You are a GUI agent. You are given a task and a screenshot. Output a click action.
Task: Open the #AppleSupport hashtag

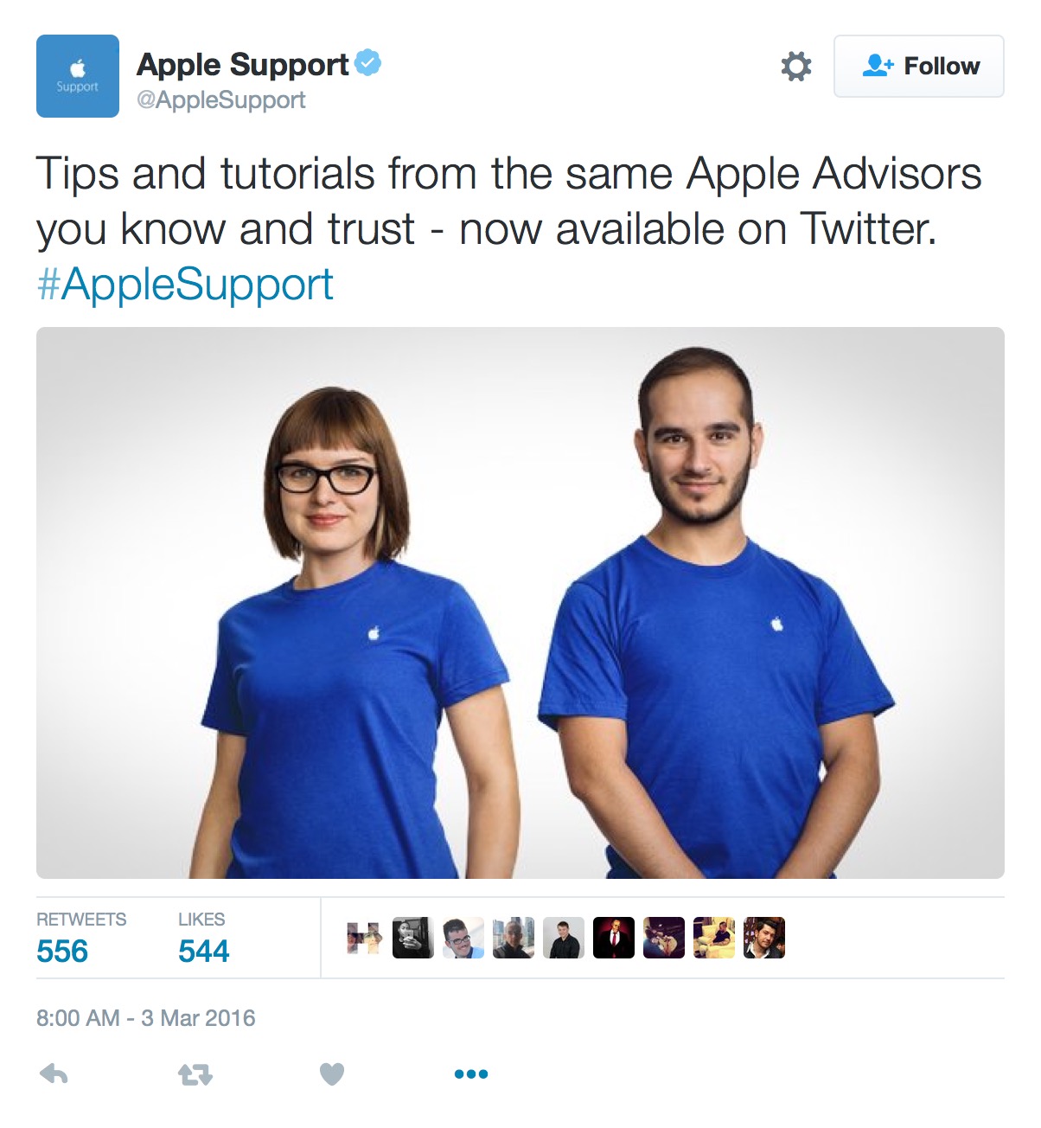click(185, 284)
